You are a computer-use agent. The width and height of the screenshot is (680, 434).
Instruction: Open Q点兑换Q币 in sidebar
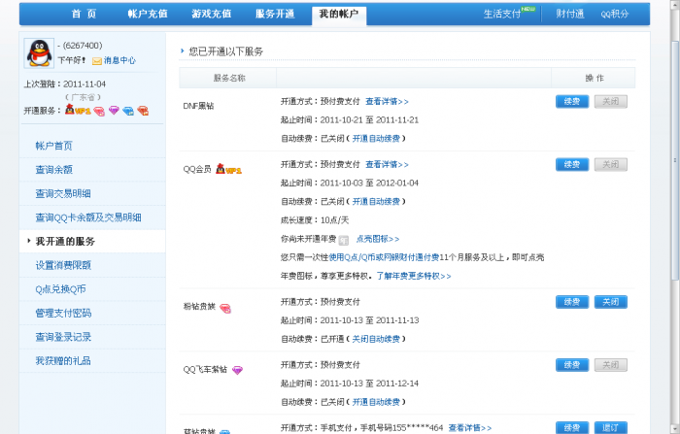pos(60,288)
